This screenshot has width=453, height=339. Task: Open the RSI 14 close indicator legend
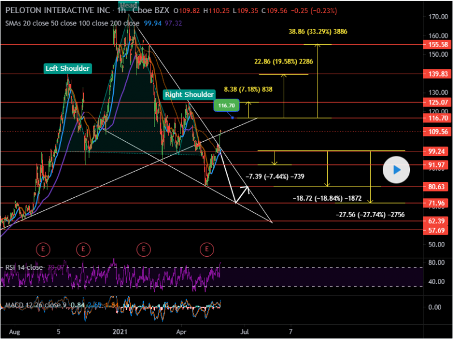pyautogui.click(x=24, y=267)
